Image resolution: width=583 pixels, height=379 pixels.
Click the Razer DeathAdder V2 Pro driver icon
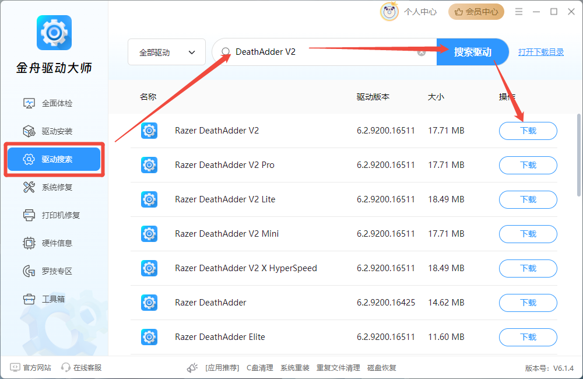pyautogui.click(x=149, y=165)
